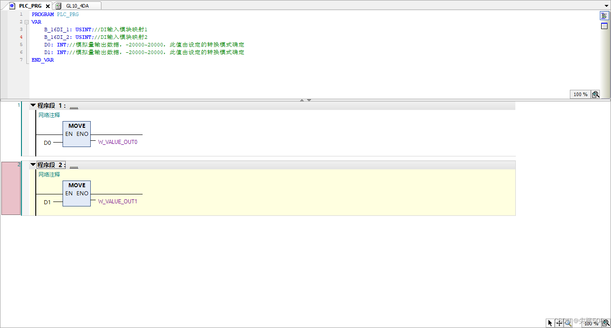Viewport: 611px width, 328px height.
Task: Click the pink margin of network 2
Action: 11,188
